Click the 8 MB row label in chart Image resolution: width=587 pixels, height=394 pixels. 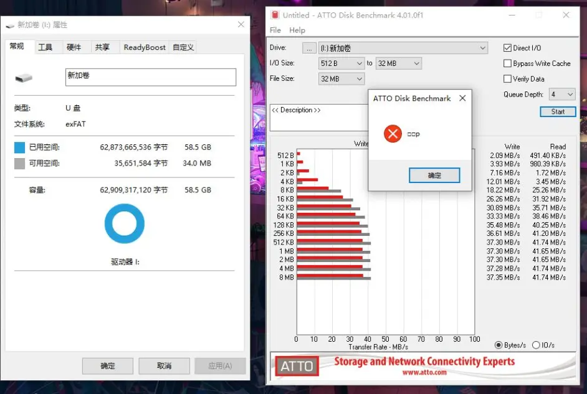tap(287, 278)
